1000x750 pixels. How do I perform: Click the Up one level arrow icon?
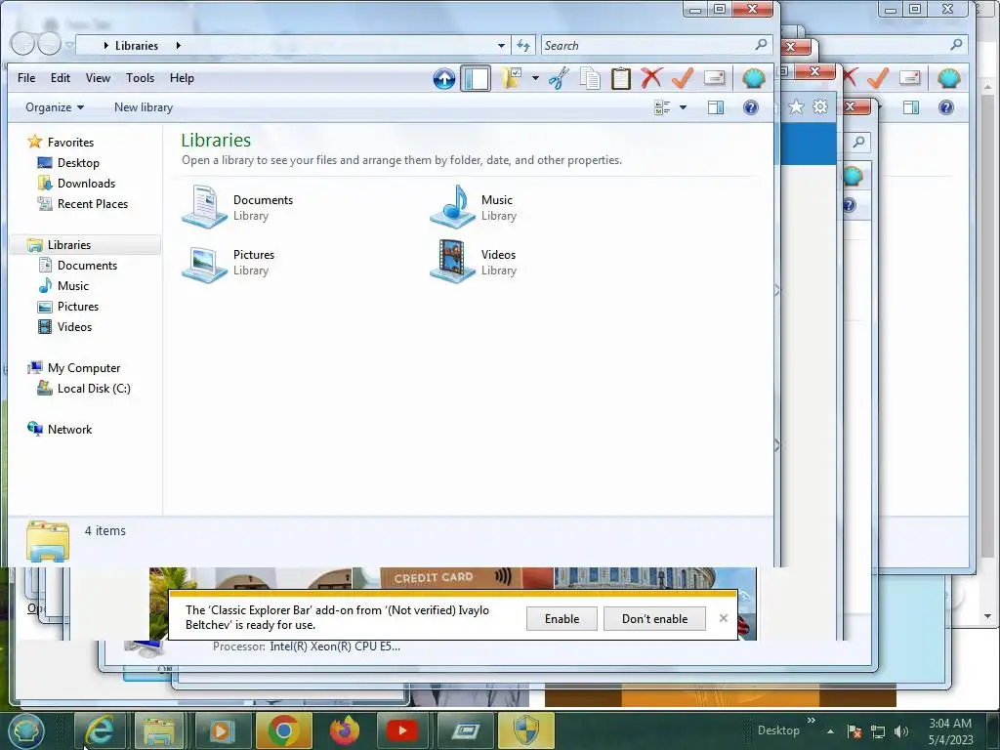pos(444,78)
